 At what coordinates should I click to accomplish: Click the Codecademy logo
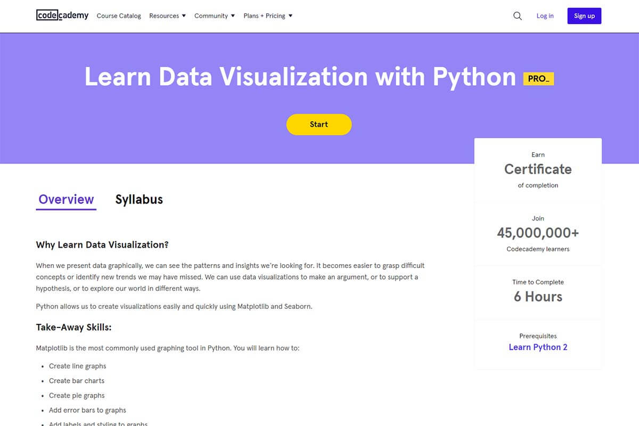coord(62,15)
